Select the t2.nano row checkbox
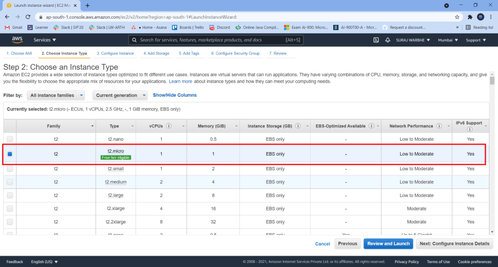498x267 pixels. [x=10, y=139]
